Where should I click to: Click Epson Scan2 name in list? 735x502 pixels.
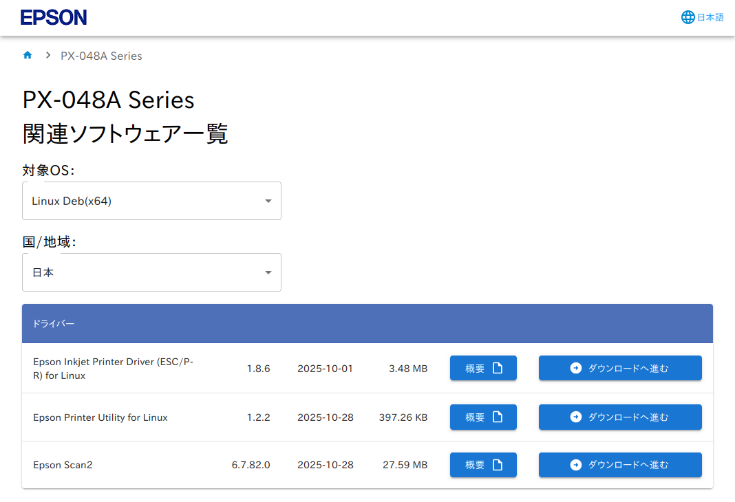click(x=63, y=465)
